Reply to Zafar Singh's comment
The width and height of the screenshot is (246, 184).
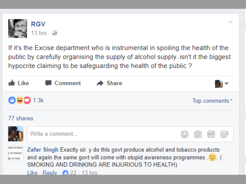coord(50,173)
